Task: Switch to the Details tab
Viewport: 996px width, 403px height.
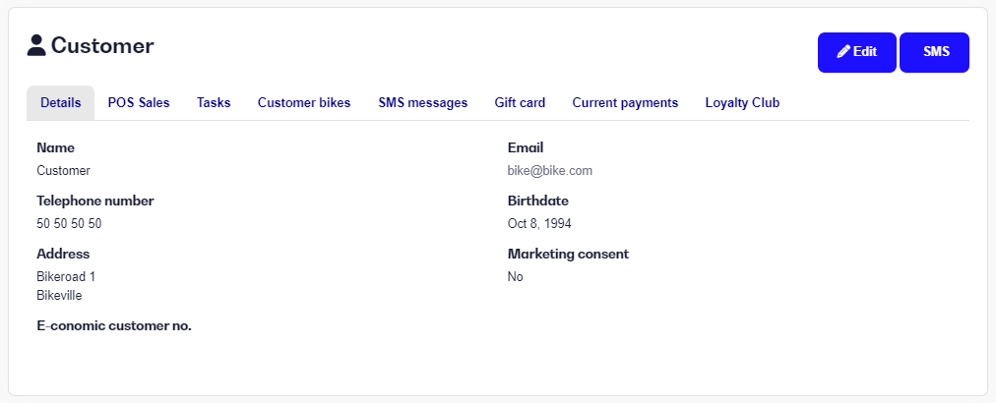Action: 60,103
